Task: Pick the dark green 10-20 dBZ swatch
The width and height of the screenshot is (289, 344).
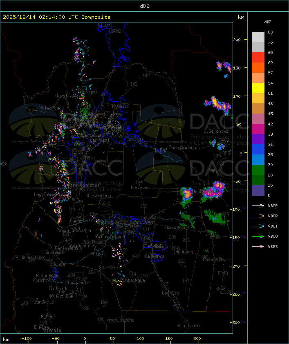Action: (x=258, y=180)
